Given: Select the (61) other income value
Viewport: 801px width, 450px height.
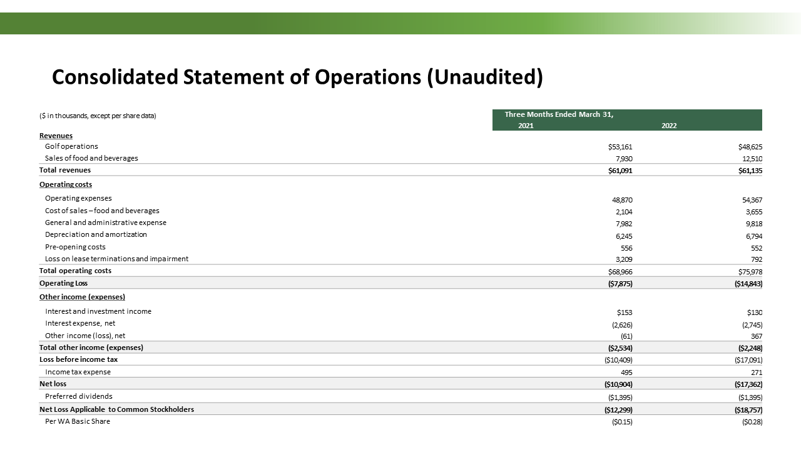Looking at the screenshot, I should pyautogui.click(x=626, y=336).
